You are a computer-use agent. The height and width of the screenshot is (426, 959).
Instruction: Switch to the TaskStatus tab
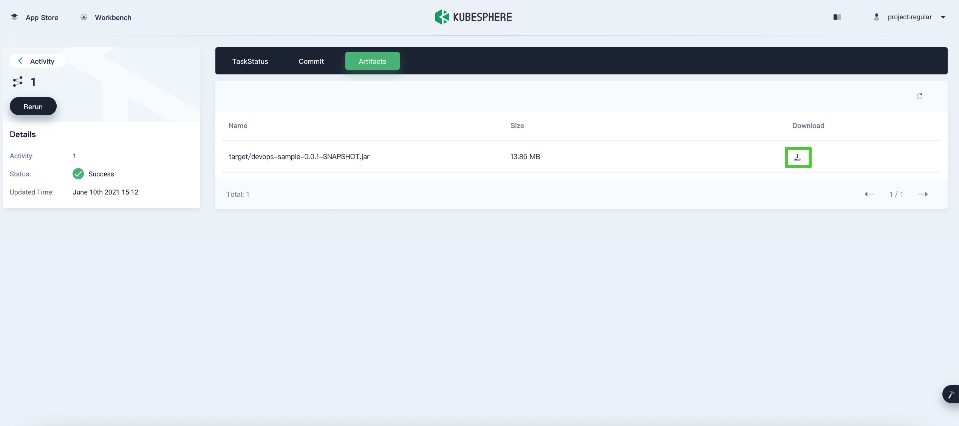pyautogui.click(x=250, y=61)
